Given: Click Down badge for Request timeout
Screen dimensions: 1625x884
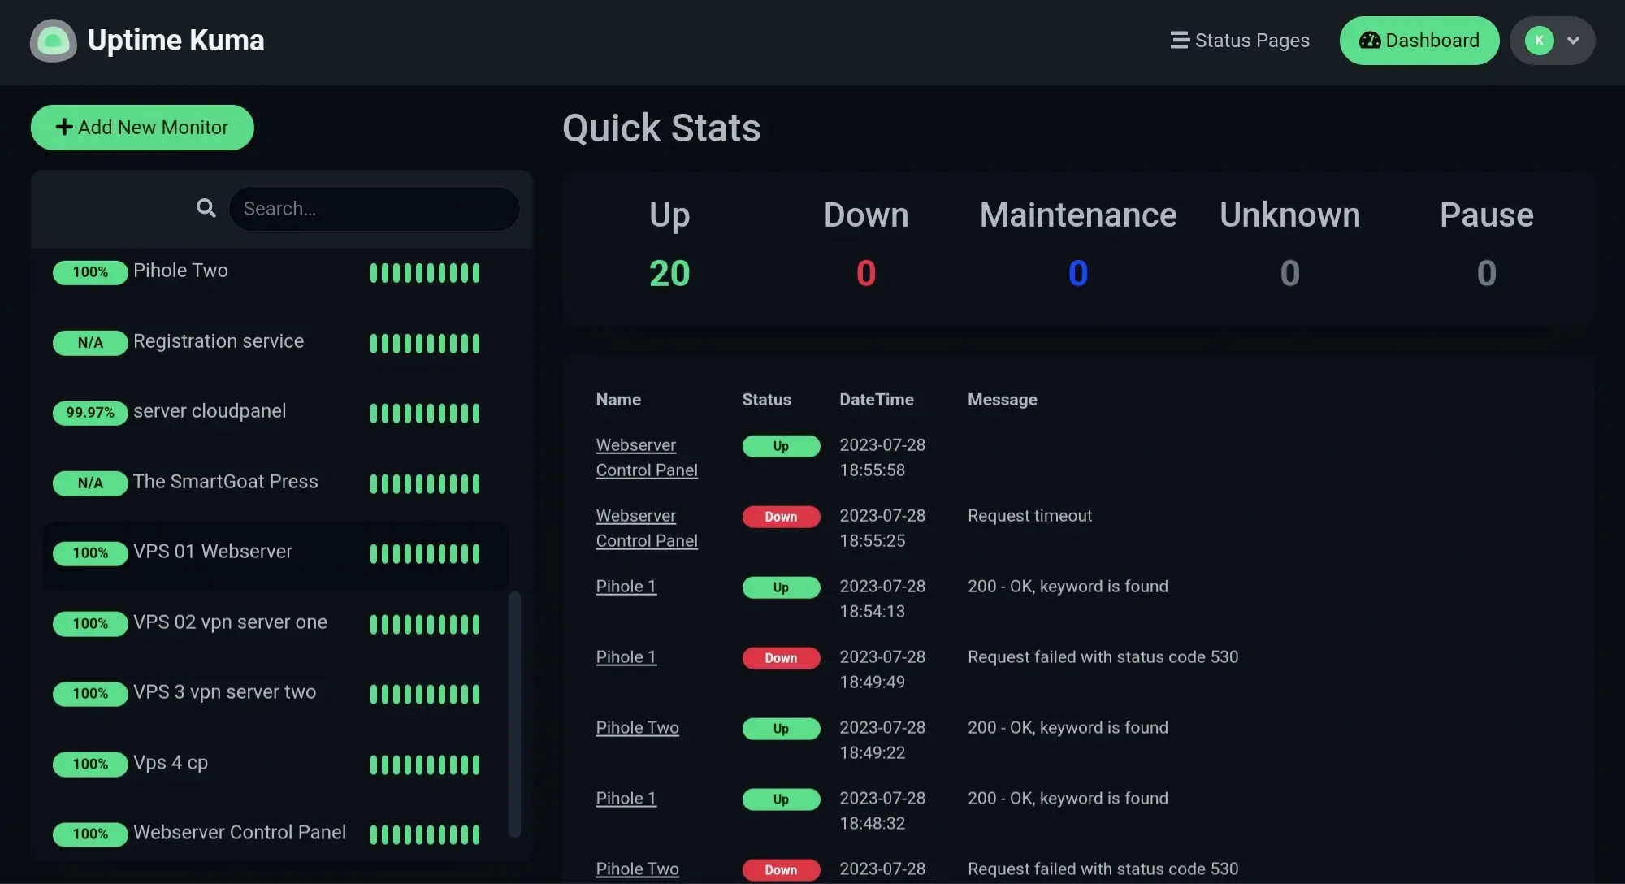Looking at the screenshot, I should click(781, 517).
